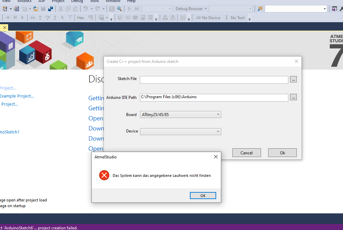Open the Debug Browser dropdown

click(191, 9)
